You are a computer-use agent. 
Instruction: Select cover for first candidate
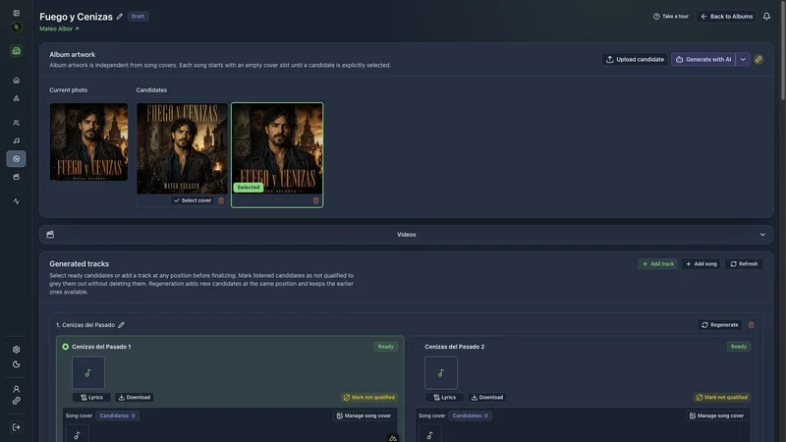point(193,200)
